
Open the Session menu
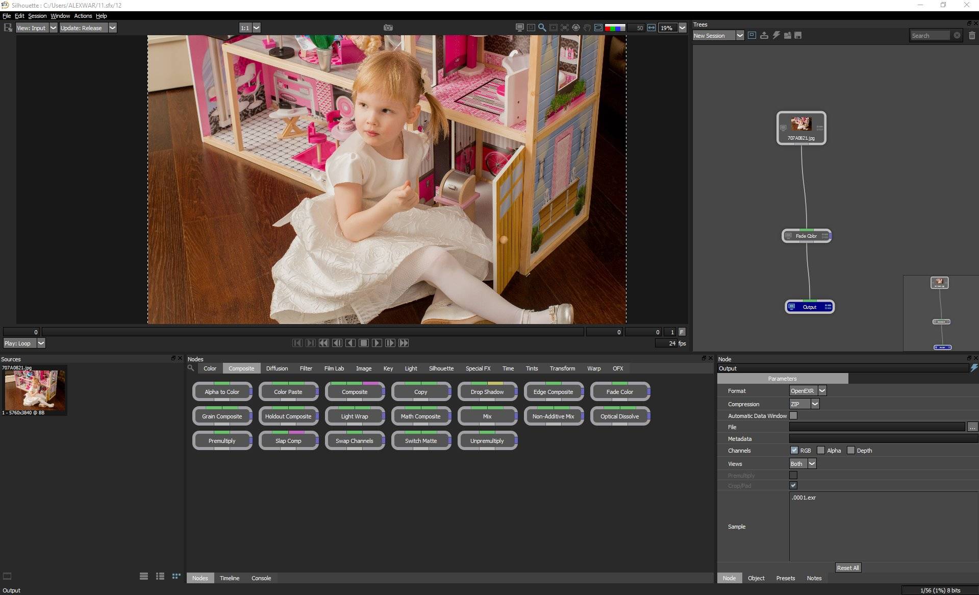coord(37,16)
